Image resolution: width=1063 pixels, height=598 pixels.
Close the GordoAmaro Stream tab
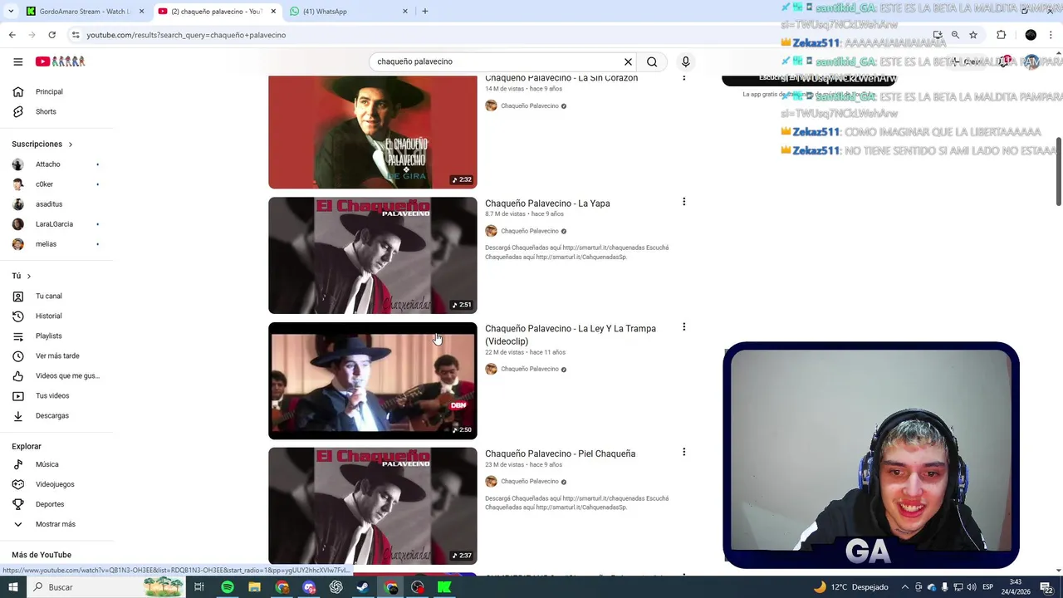[141, 12]
